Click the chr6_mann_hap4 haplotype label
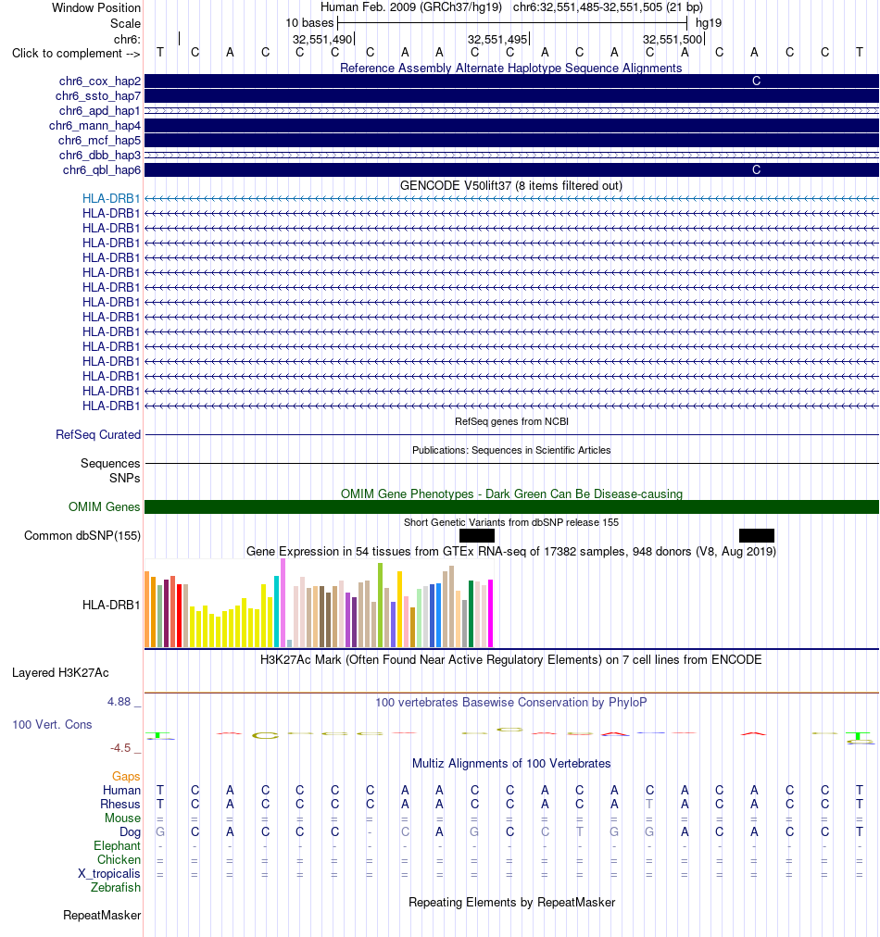The height and width of the screenshot is (937, 880). click(95, 126)
